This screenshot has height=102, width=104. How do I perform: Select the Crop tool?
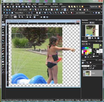[3, 32]
